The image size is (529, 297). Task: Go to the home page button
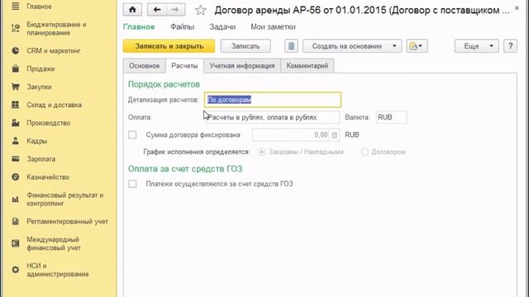click(x=132, y=10)
